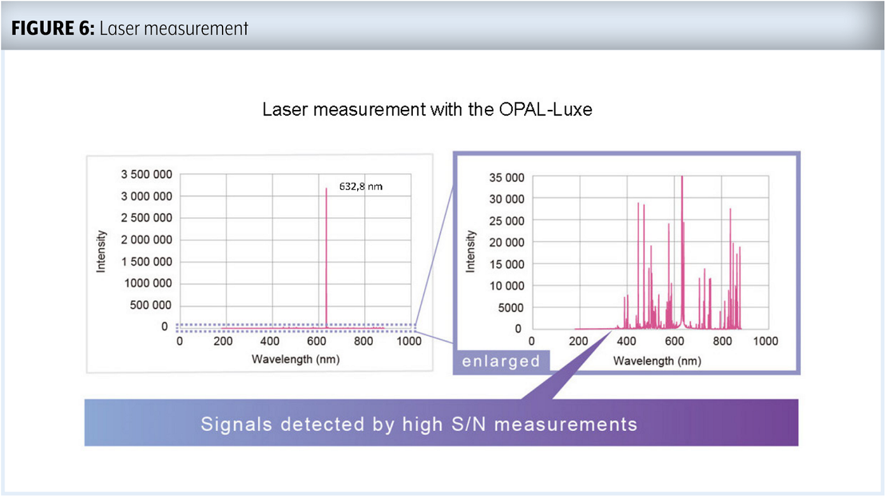Click the '15 000' tick on enlarged chart
885x498 pixels.
pos(507,264)
